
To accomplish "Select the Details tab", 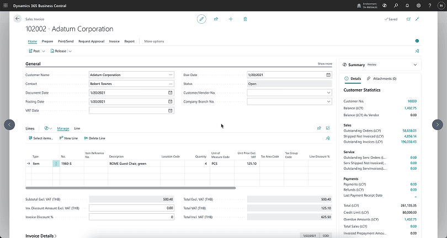I will [x=353, y=79].
